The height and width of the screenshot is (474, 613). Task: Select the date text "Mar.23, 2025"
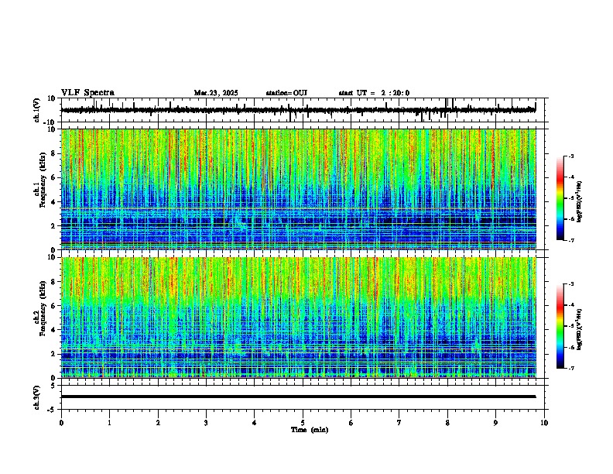point(216,93)
